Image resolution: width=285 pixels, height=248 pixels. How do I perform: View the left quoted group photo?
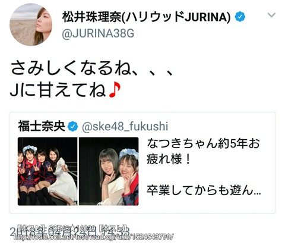click(47, 171)
